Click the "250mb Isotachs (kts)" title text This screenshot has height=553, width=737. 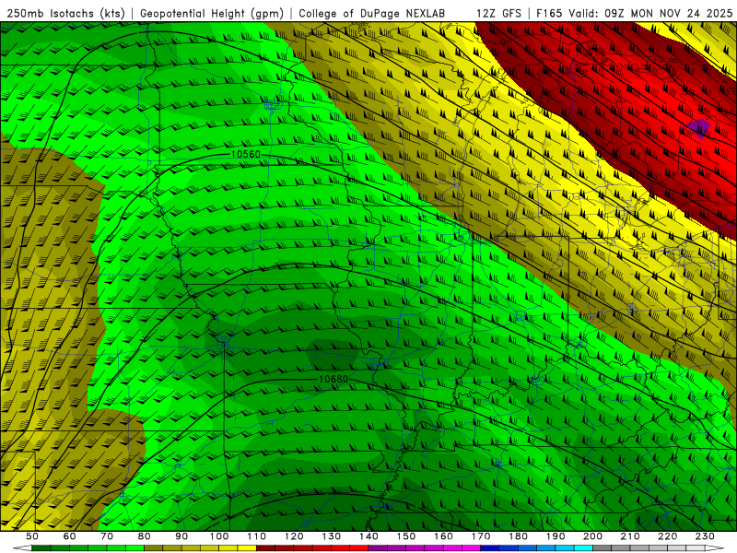tap(65, 13)
